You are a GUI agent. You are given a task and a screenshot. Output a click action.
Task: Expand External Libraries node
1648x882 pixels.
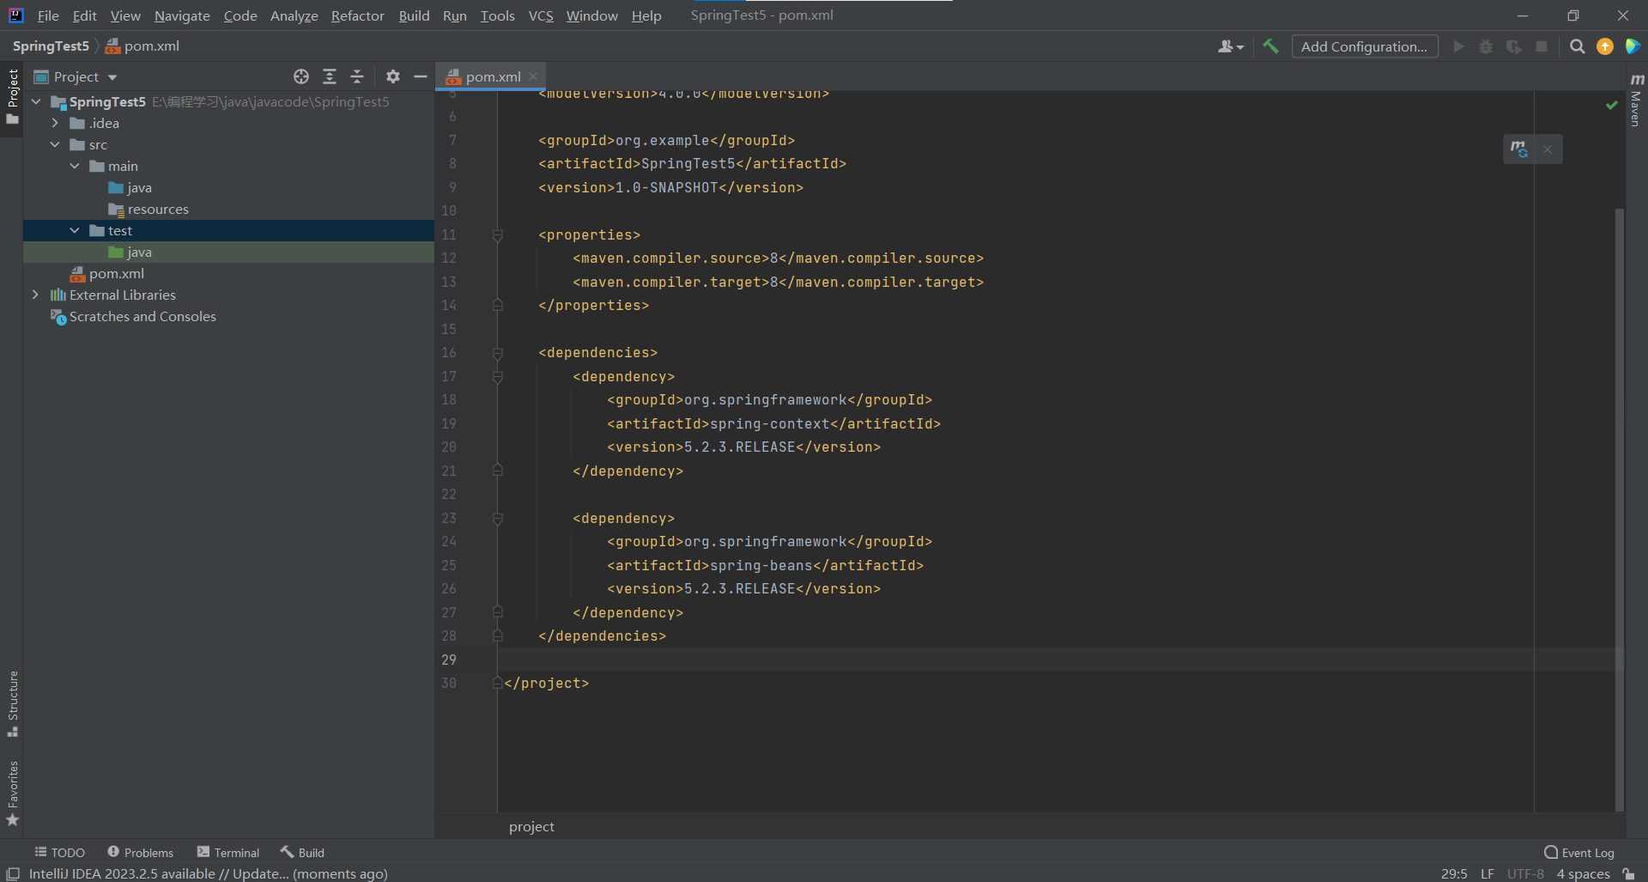click(x=35, y=295)
